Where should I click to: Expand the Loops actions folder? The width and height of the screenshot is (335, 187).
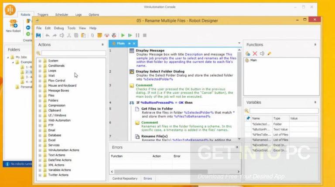pyautogui.click(x=40, y=71)
